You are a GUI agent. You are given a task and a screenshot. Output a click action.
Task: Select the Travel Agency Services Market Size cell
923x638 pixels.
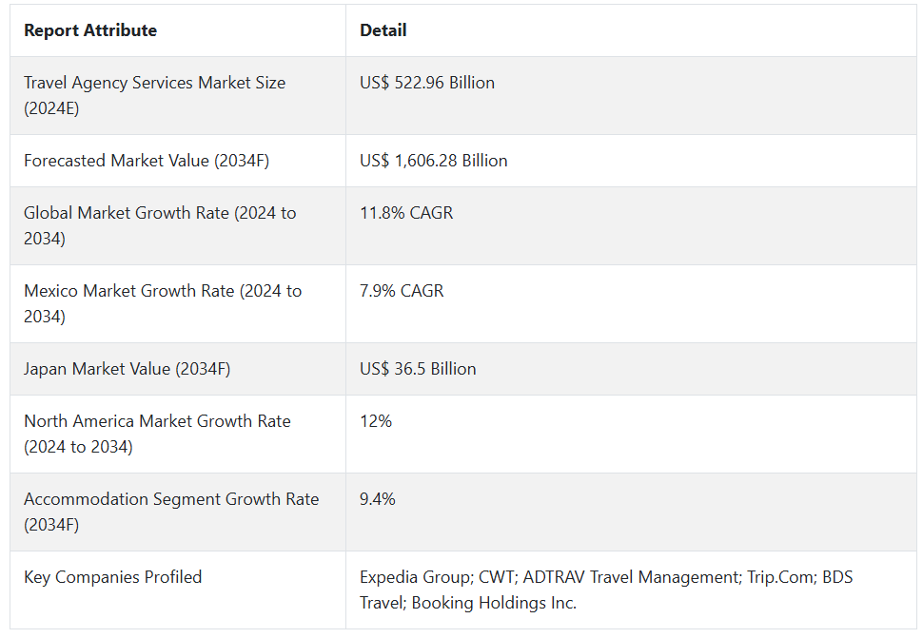coord(154,95)
